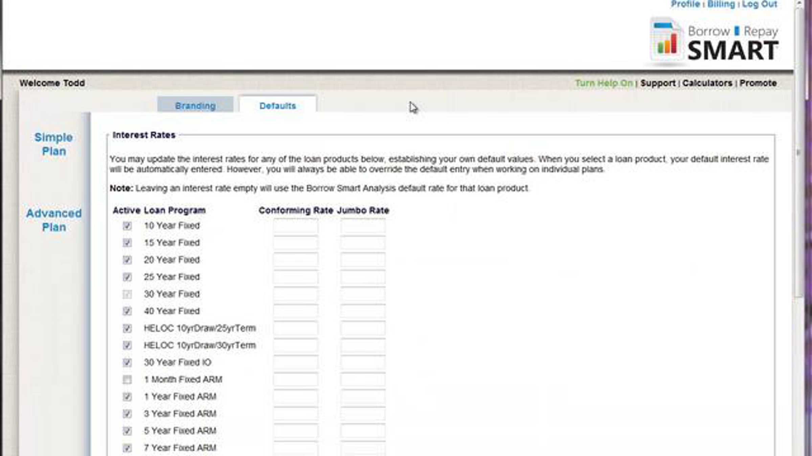Uncheck the 10 Year Fixed checkbox

coord(127,226)
